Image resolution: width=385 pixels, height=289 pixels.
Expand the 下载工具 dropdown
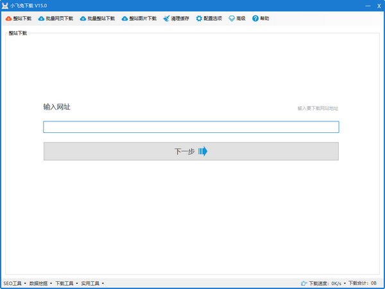(66, 283)
